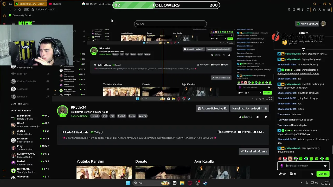Click the Panelleri düzenle button
The width and height of the screenshot is (333, 187).
(x=254, y=151)
